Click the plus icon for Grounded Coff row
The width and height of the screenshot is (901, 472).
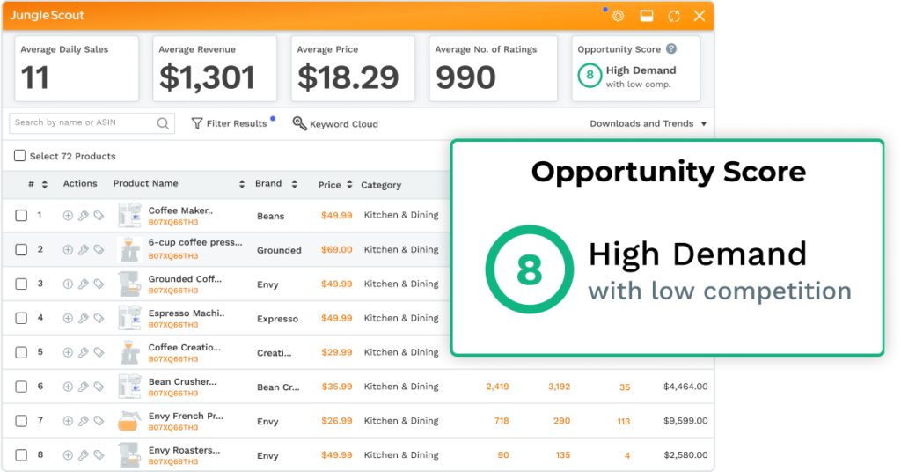[68, 284]
